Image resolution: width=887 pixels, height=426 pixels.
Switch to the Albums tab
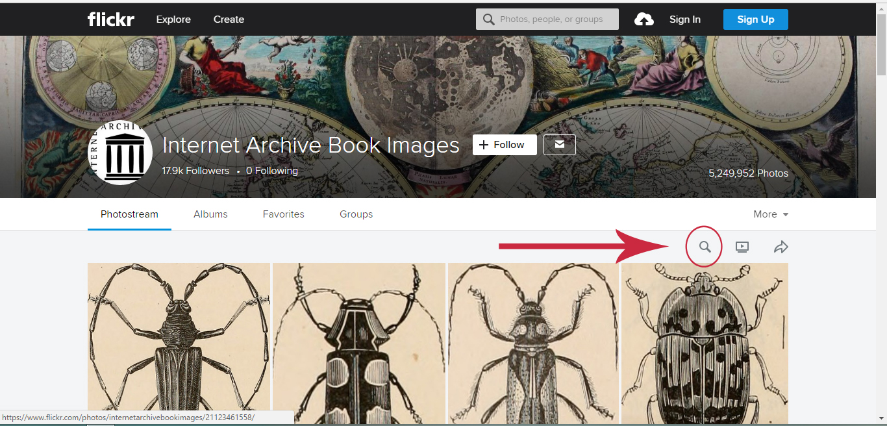pyautogui.click(x=210, y=214)
